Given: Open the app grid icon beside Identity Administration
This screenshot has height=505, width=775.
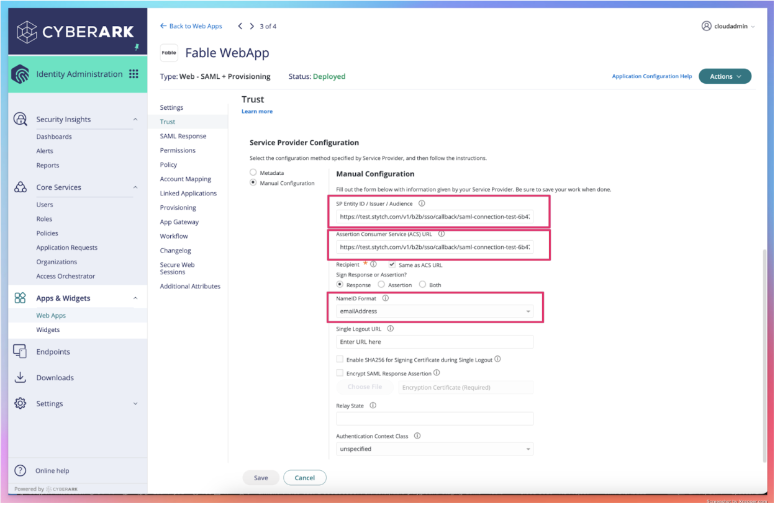Looking at the screenshot, I should [134, 74].
